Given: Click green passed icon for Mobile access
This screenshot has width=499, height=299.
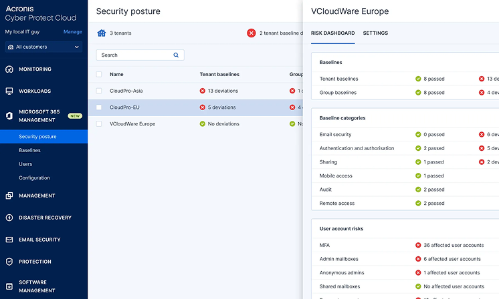Looking at the screenshot, I should (x=418, y=176).
